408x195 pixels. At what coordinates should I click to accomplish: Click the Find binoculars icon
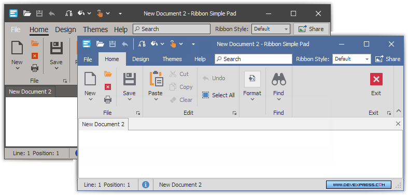(279, 79)
